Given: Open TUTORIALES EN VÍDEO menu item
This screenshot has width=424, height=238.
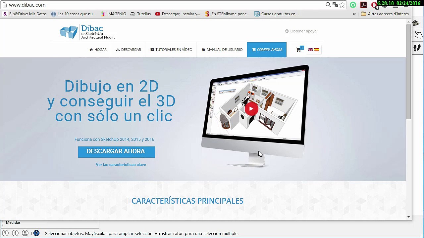Looking at the screenshot, I should tap(171, 50).
